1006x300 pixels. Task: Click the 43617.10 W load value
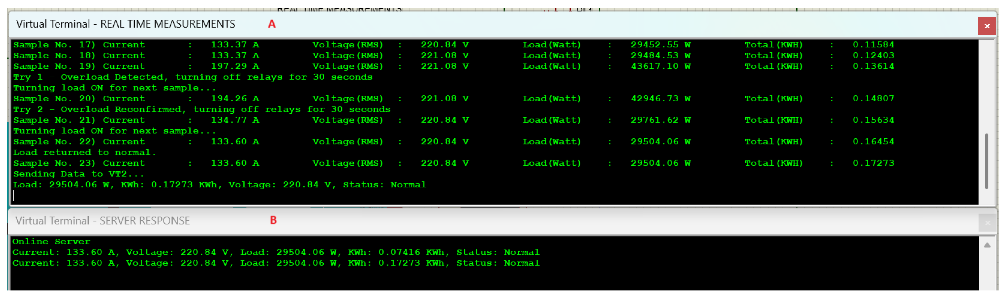(x=660, y=66)
